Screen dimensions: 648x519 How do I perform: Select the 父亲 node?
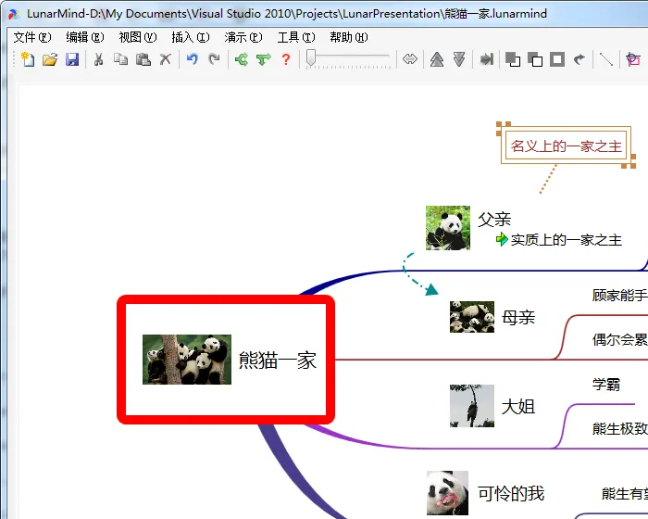click(x=494, y=220)
